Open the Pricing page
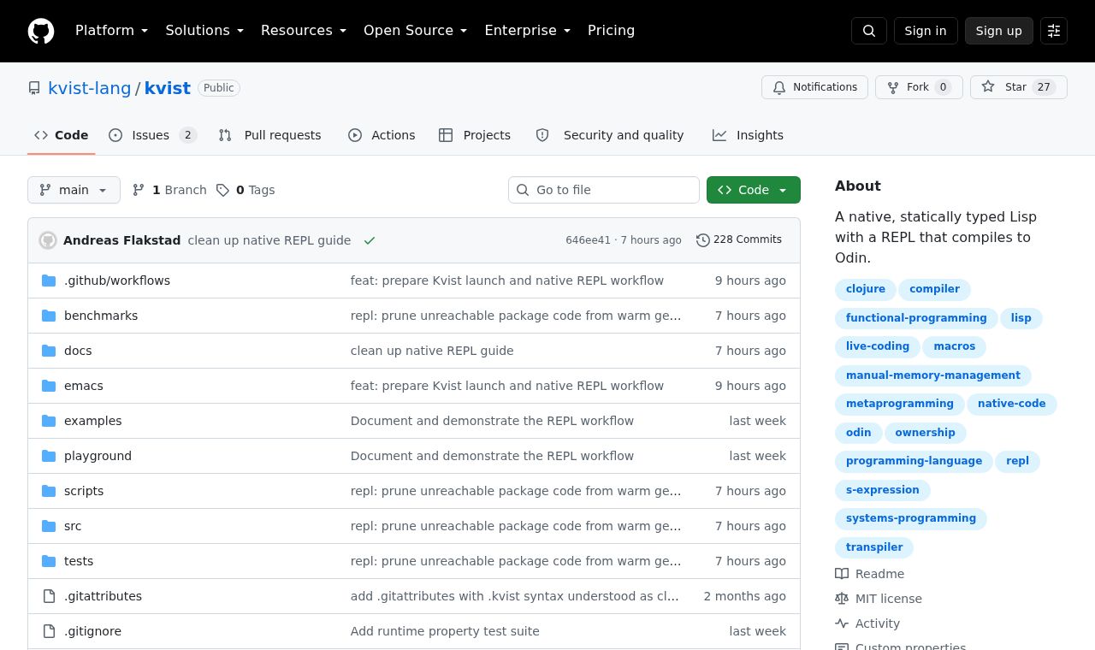The image size is (1095, 650). click(x=611, y=31)
